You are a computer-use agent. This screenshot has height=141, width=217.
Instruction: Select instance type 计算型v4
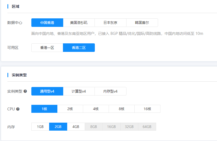[x=79, y=91]
